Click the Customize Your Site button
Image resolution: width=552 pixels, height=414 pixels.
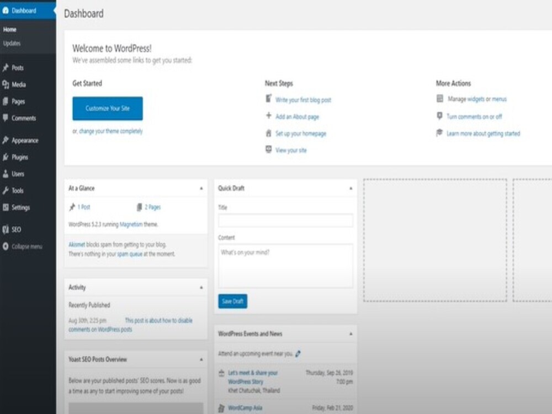tap(107, 109)
